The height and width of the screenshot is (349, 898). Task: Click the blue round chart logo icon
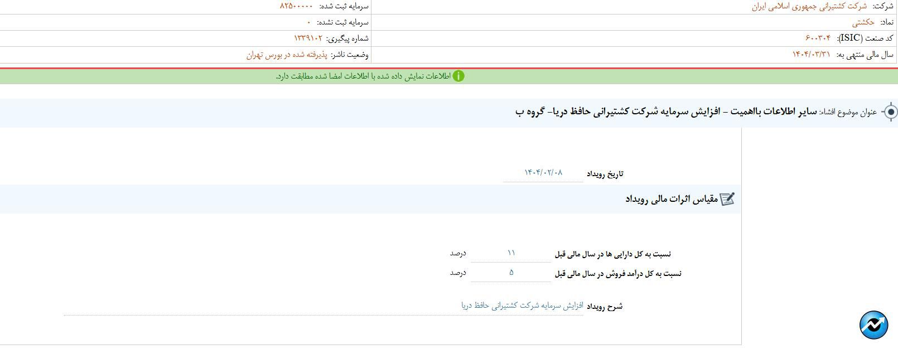tap(873, 325)
